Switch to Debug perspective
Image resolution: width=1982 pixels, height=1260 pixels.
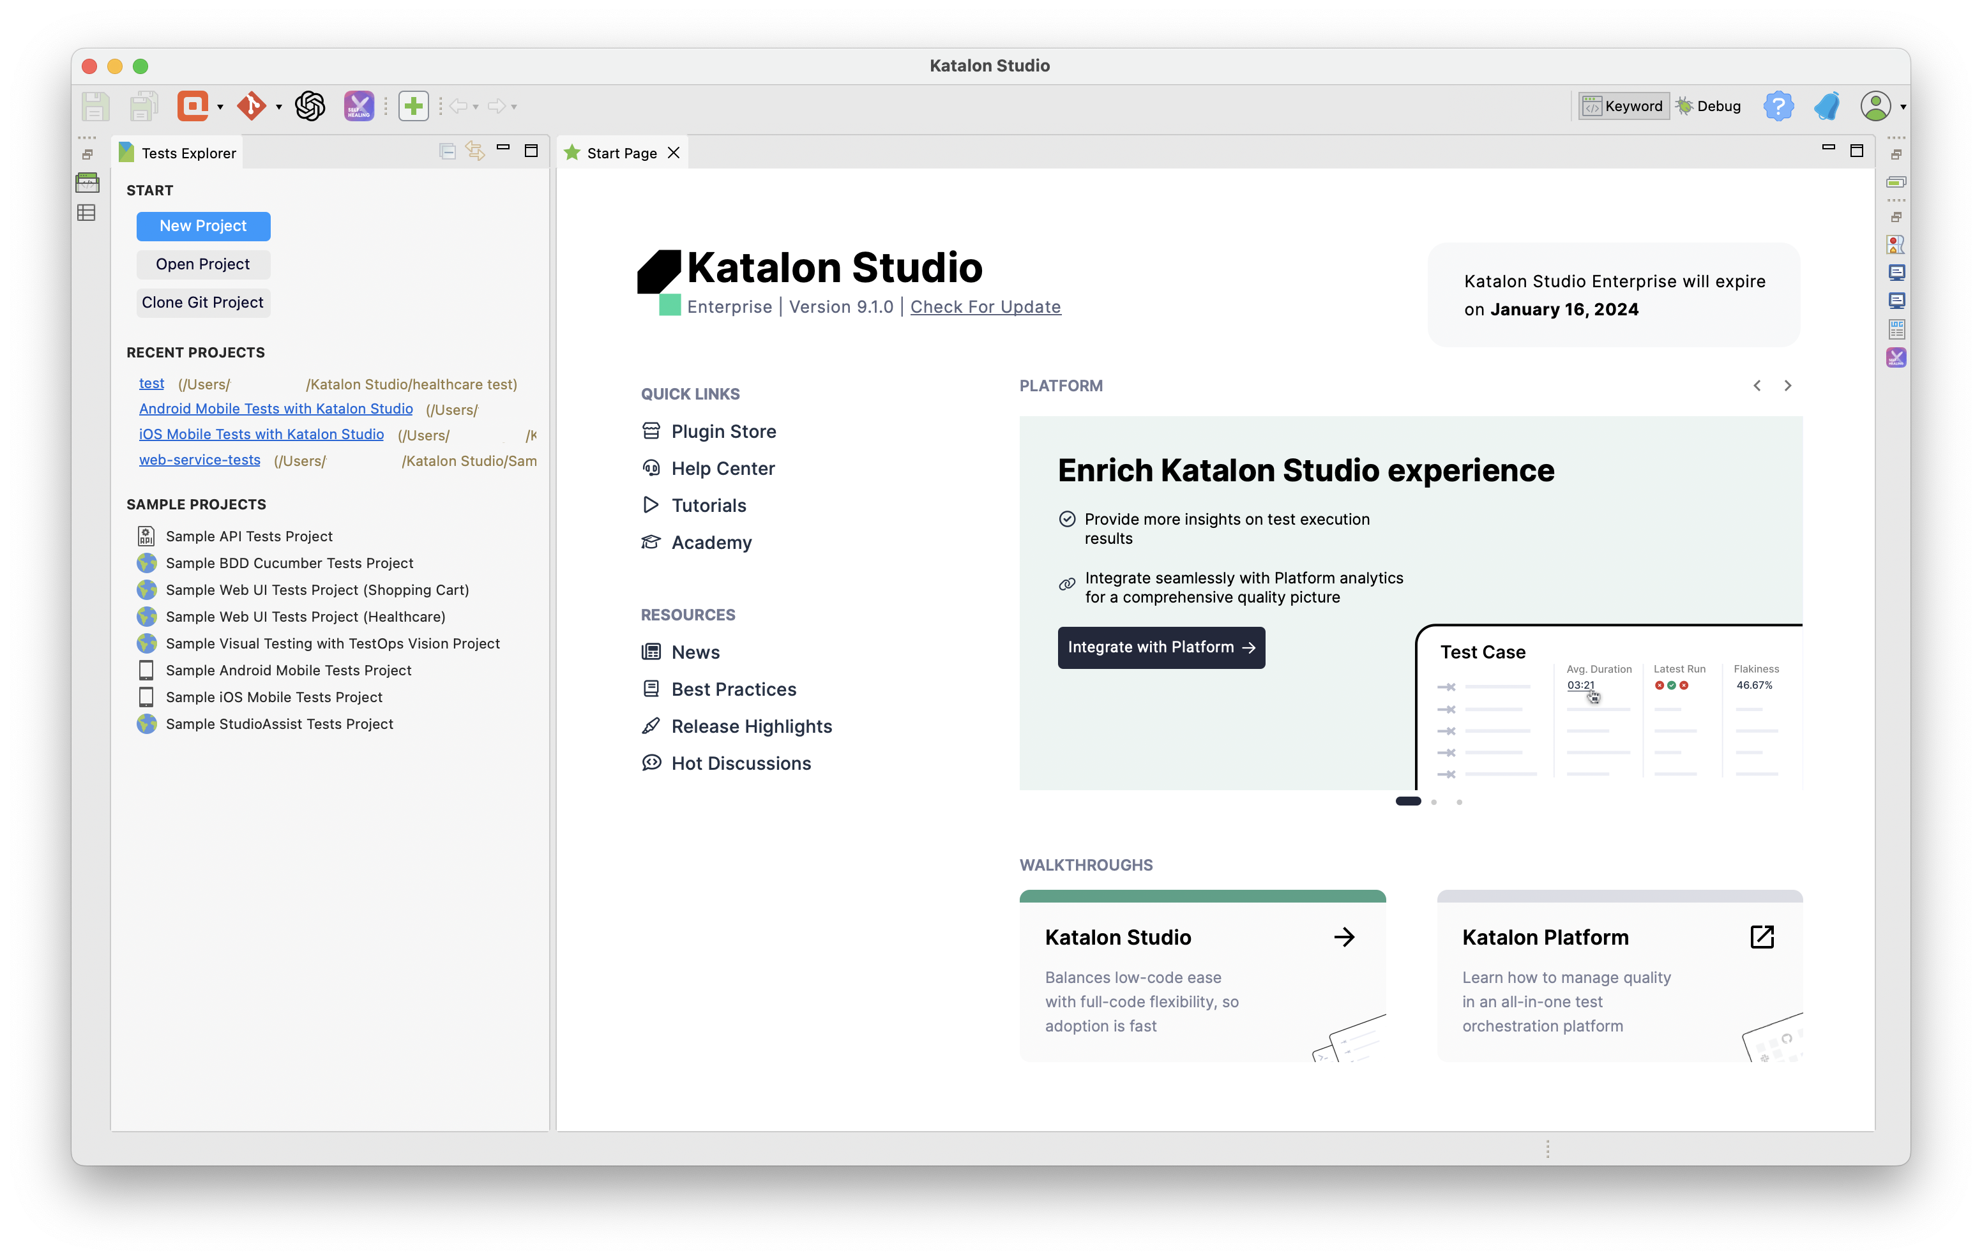[x=1709, y=106]
